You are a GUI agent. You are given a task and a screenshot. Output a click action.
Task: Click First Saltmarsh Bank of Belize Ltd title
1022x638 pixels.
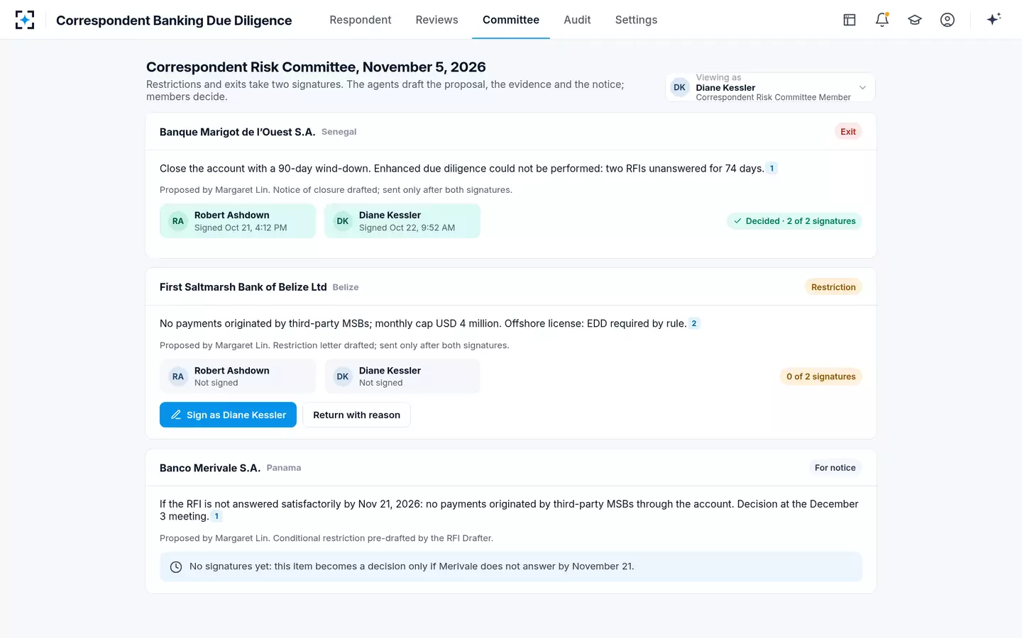click(x=243, y=287)
